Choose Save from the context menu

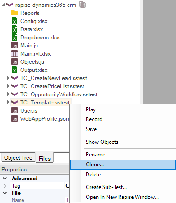click(x=123, y=129)
